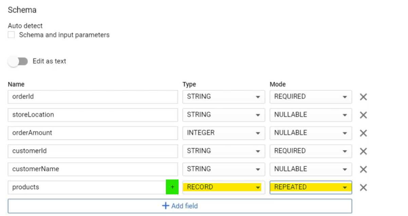The width and height of the screenshot is (408, 216).
Task: Remove the storeLocation field
Action: [363, 115]
